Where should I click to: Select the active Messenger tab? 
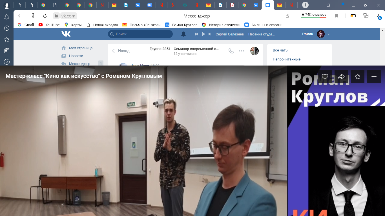pos(268,5)
